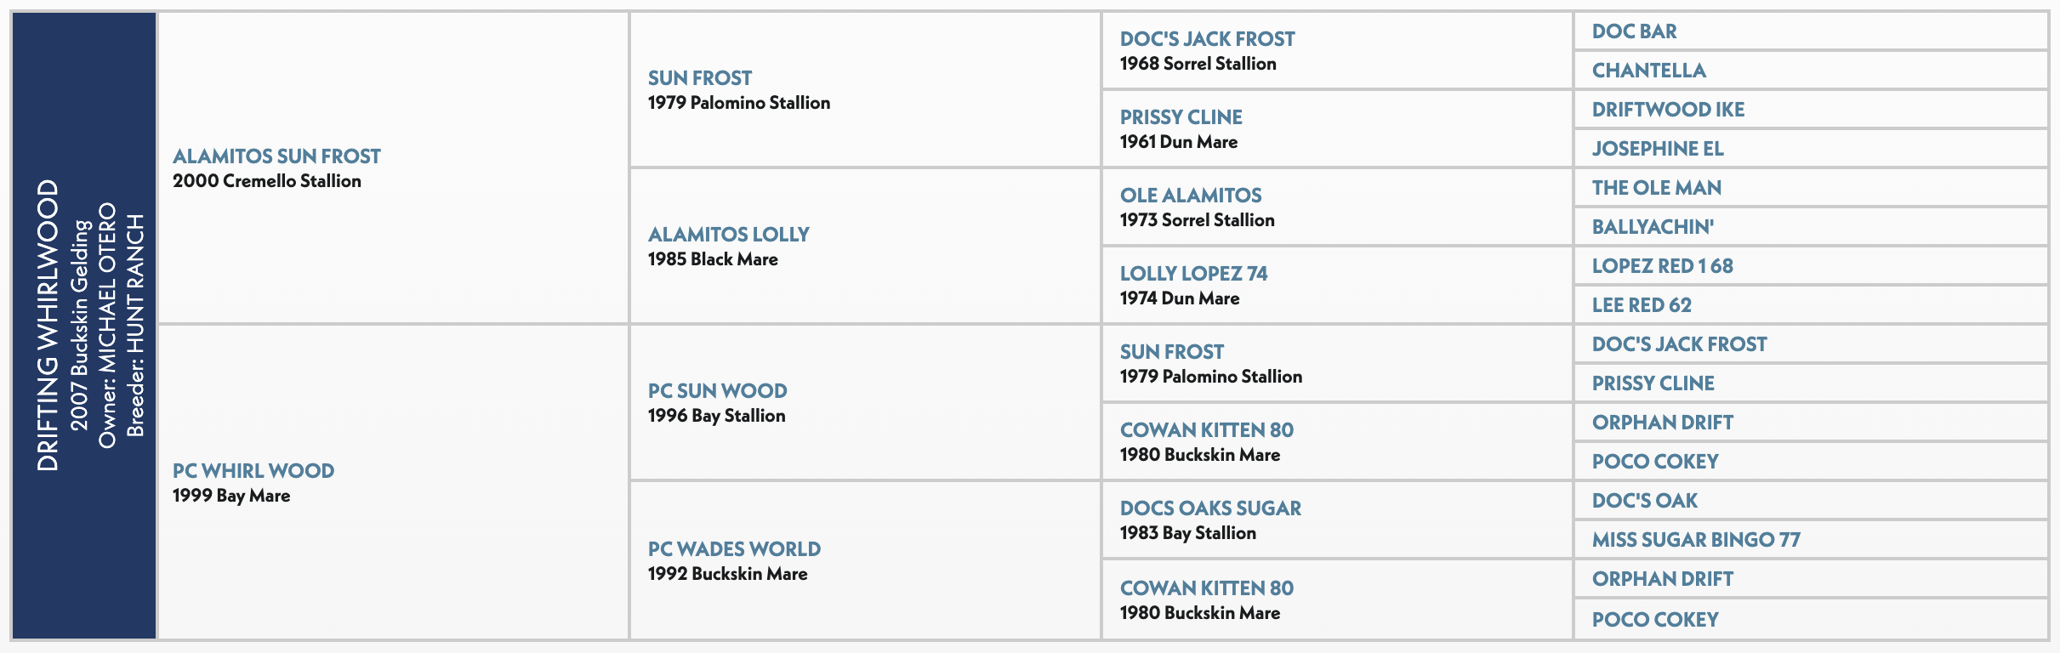Click the DRIFTING WHIRLWOOD header panel
Image resolution: width=2060 pixels, height=653 pixels.
84,326
